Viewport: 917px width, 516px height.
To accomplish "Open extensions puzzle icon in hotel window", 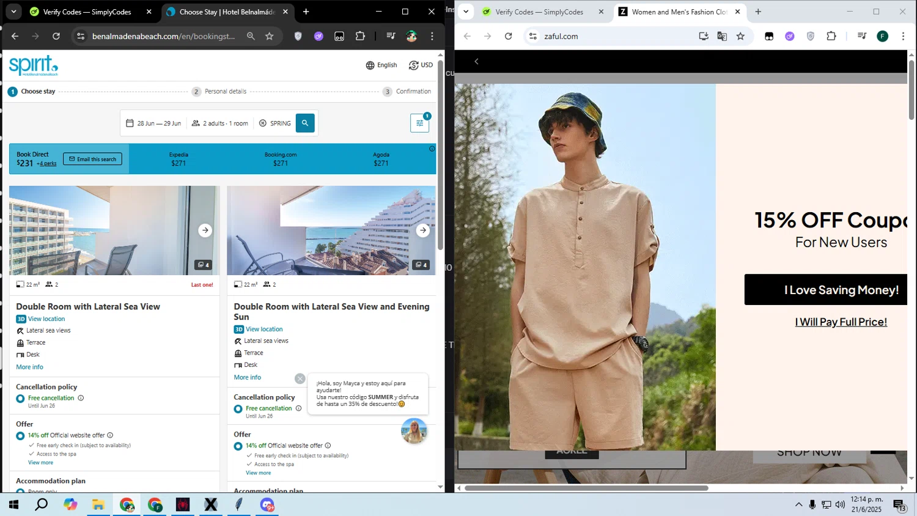I will coord(360,36).
